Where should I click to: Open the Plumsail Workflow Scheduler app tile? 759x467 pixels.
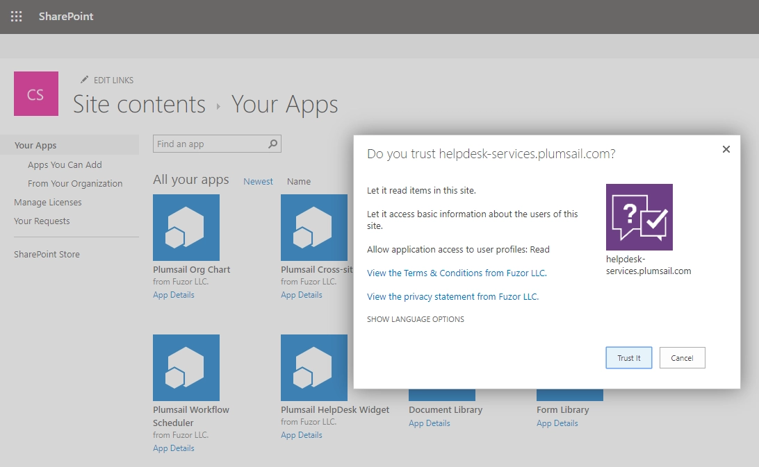(186, 367)
